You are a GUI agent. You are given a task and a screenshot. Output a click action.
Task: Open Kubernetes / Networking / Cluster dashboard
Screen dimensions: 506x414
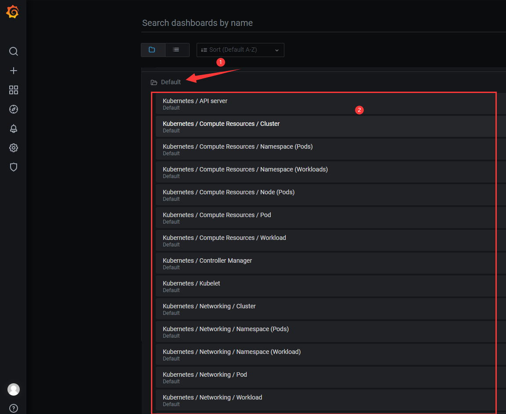(331, 309)
